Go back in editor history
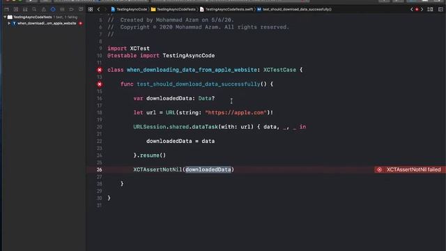 point(98,9)
